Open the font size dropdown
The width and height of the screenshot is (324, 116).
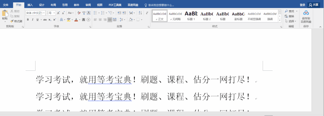[x=54, y=13]
